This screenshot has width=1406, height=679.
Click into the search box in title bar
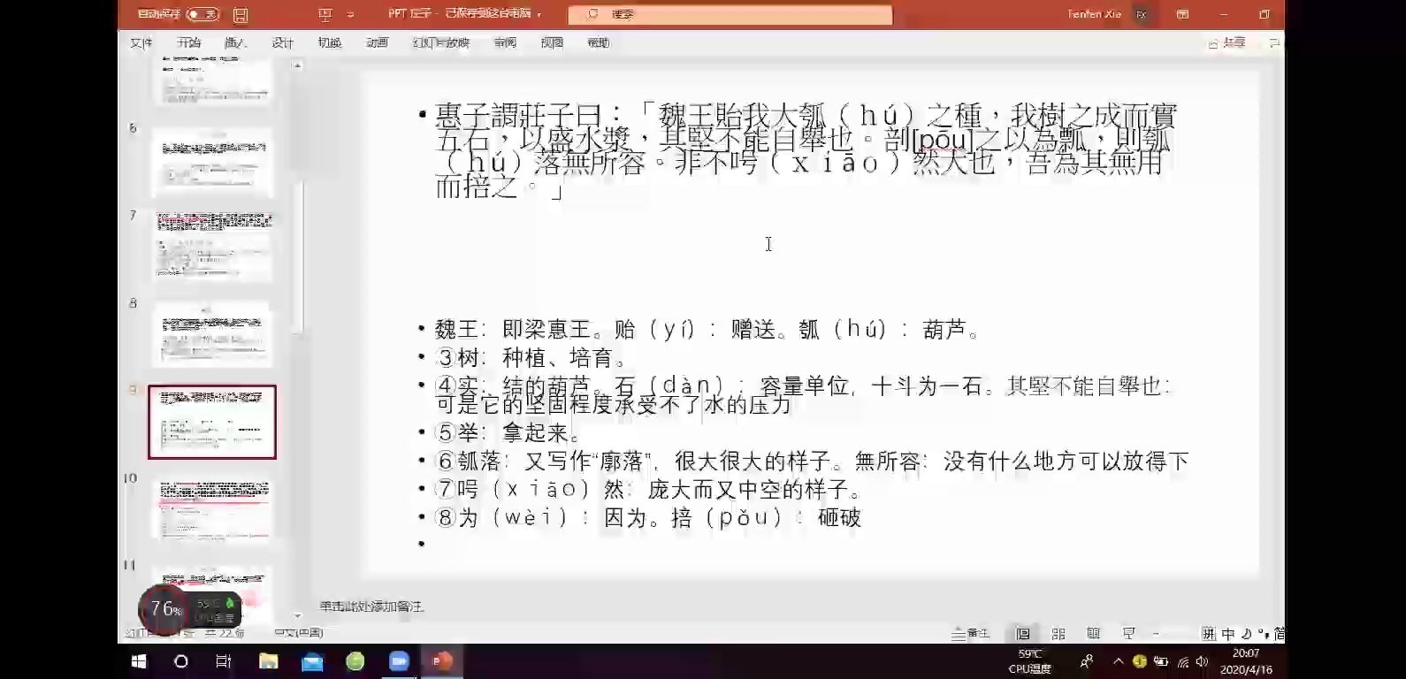(x=730, y=15)
